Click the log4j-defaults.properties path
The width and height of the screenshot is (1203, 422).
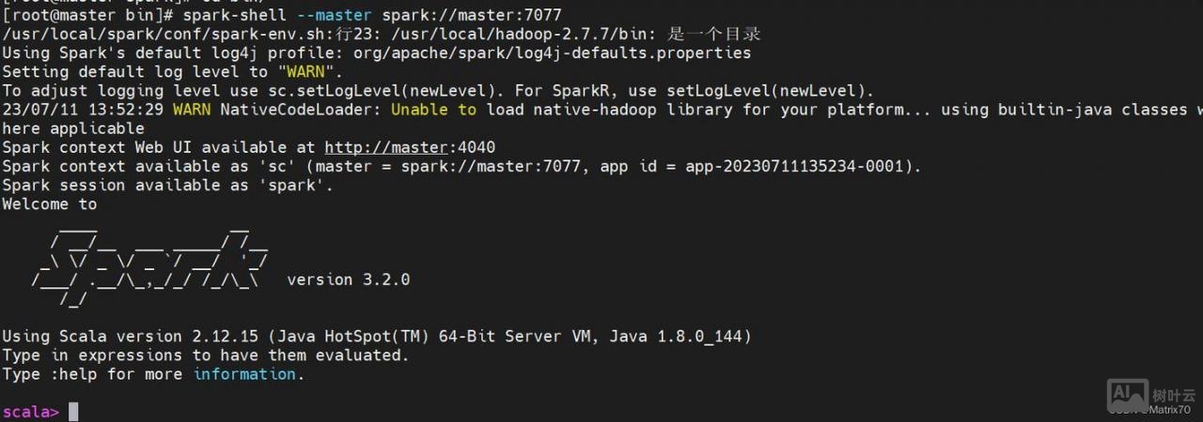point(552,53)
